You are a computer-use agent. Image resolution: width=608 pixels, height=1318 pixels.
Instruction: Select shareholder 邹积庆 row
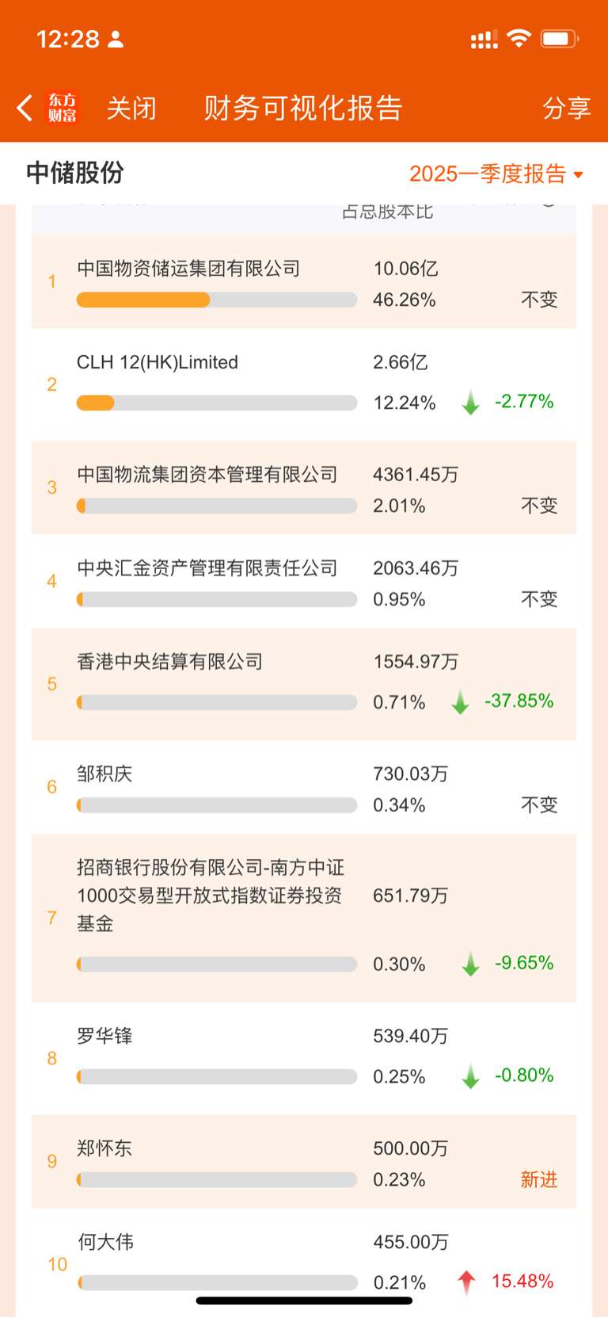tap(304, 787)
